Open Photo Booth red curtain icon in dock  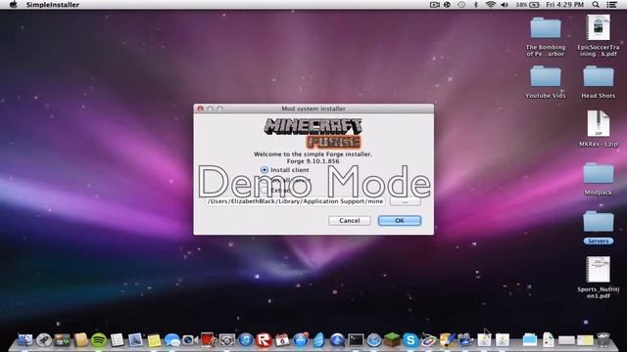click(209, 340)
